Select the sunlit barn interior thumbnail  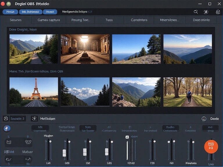tap(85, 49)
